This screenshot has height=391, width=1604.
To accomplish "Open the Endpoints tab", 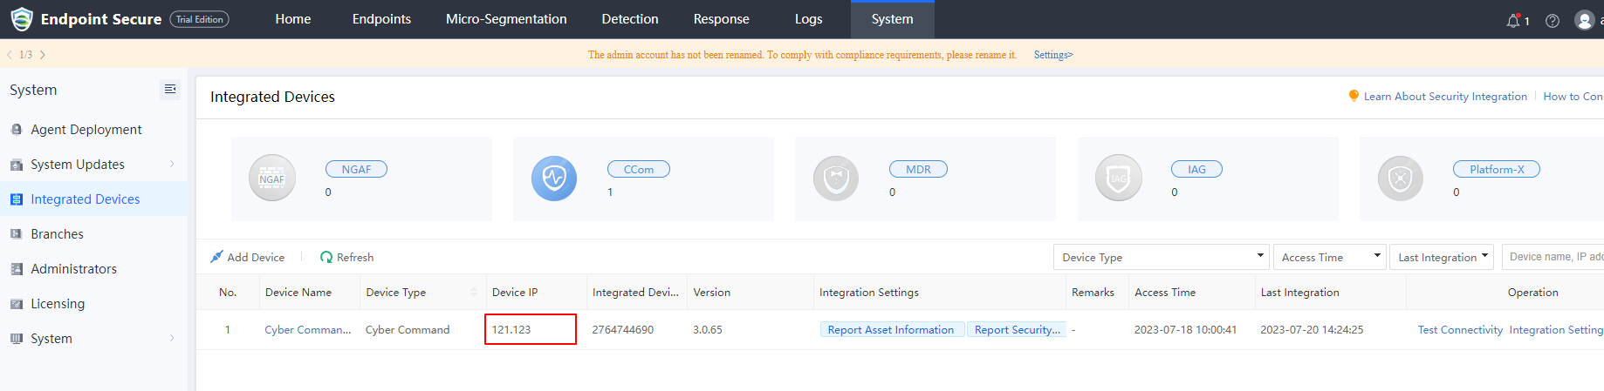I will tap(381, 19).
